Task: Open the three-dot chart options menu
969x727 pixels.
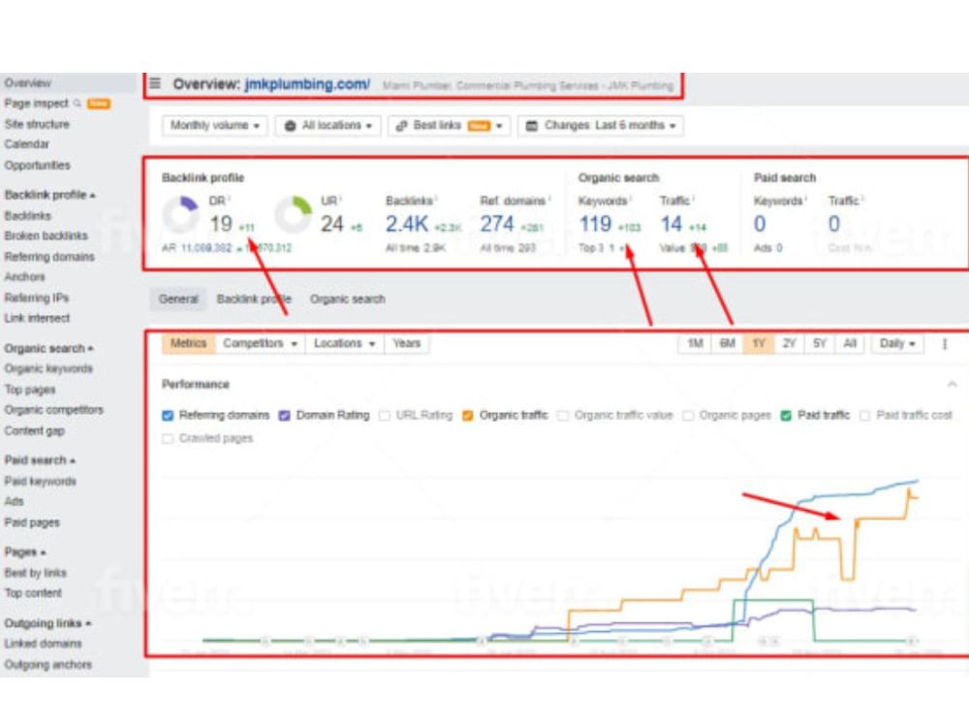Action: [944, 344]
